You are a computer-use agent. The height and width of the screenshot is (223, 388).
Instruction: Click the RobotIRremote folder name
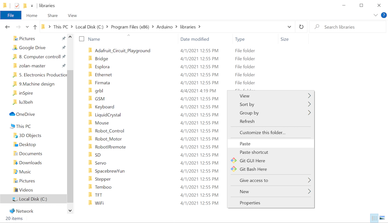(110, 147)
